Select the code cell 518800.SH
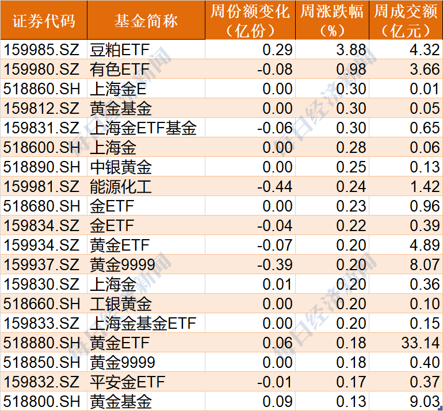 tap(44, 401)
